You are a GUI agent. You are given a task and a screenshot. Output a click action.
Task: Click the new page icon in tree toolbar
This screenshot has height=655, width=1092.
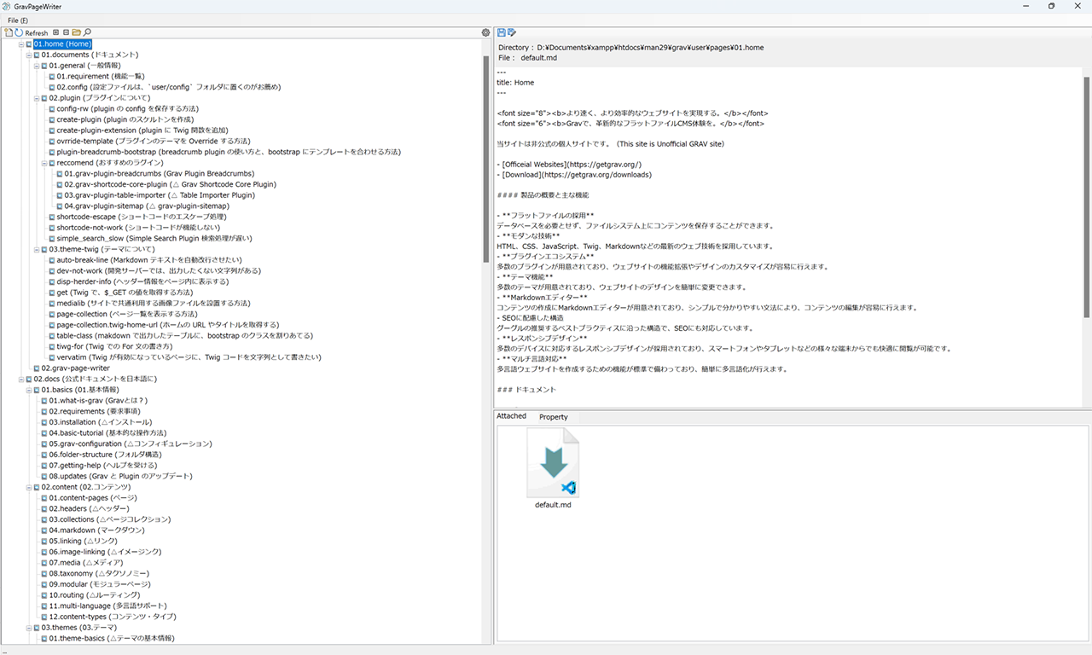point(9,32)
